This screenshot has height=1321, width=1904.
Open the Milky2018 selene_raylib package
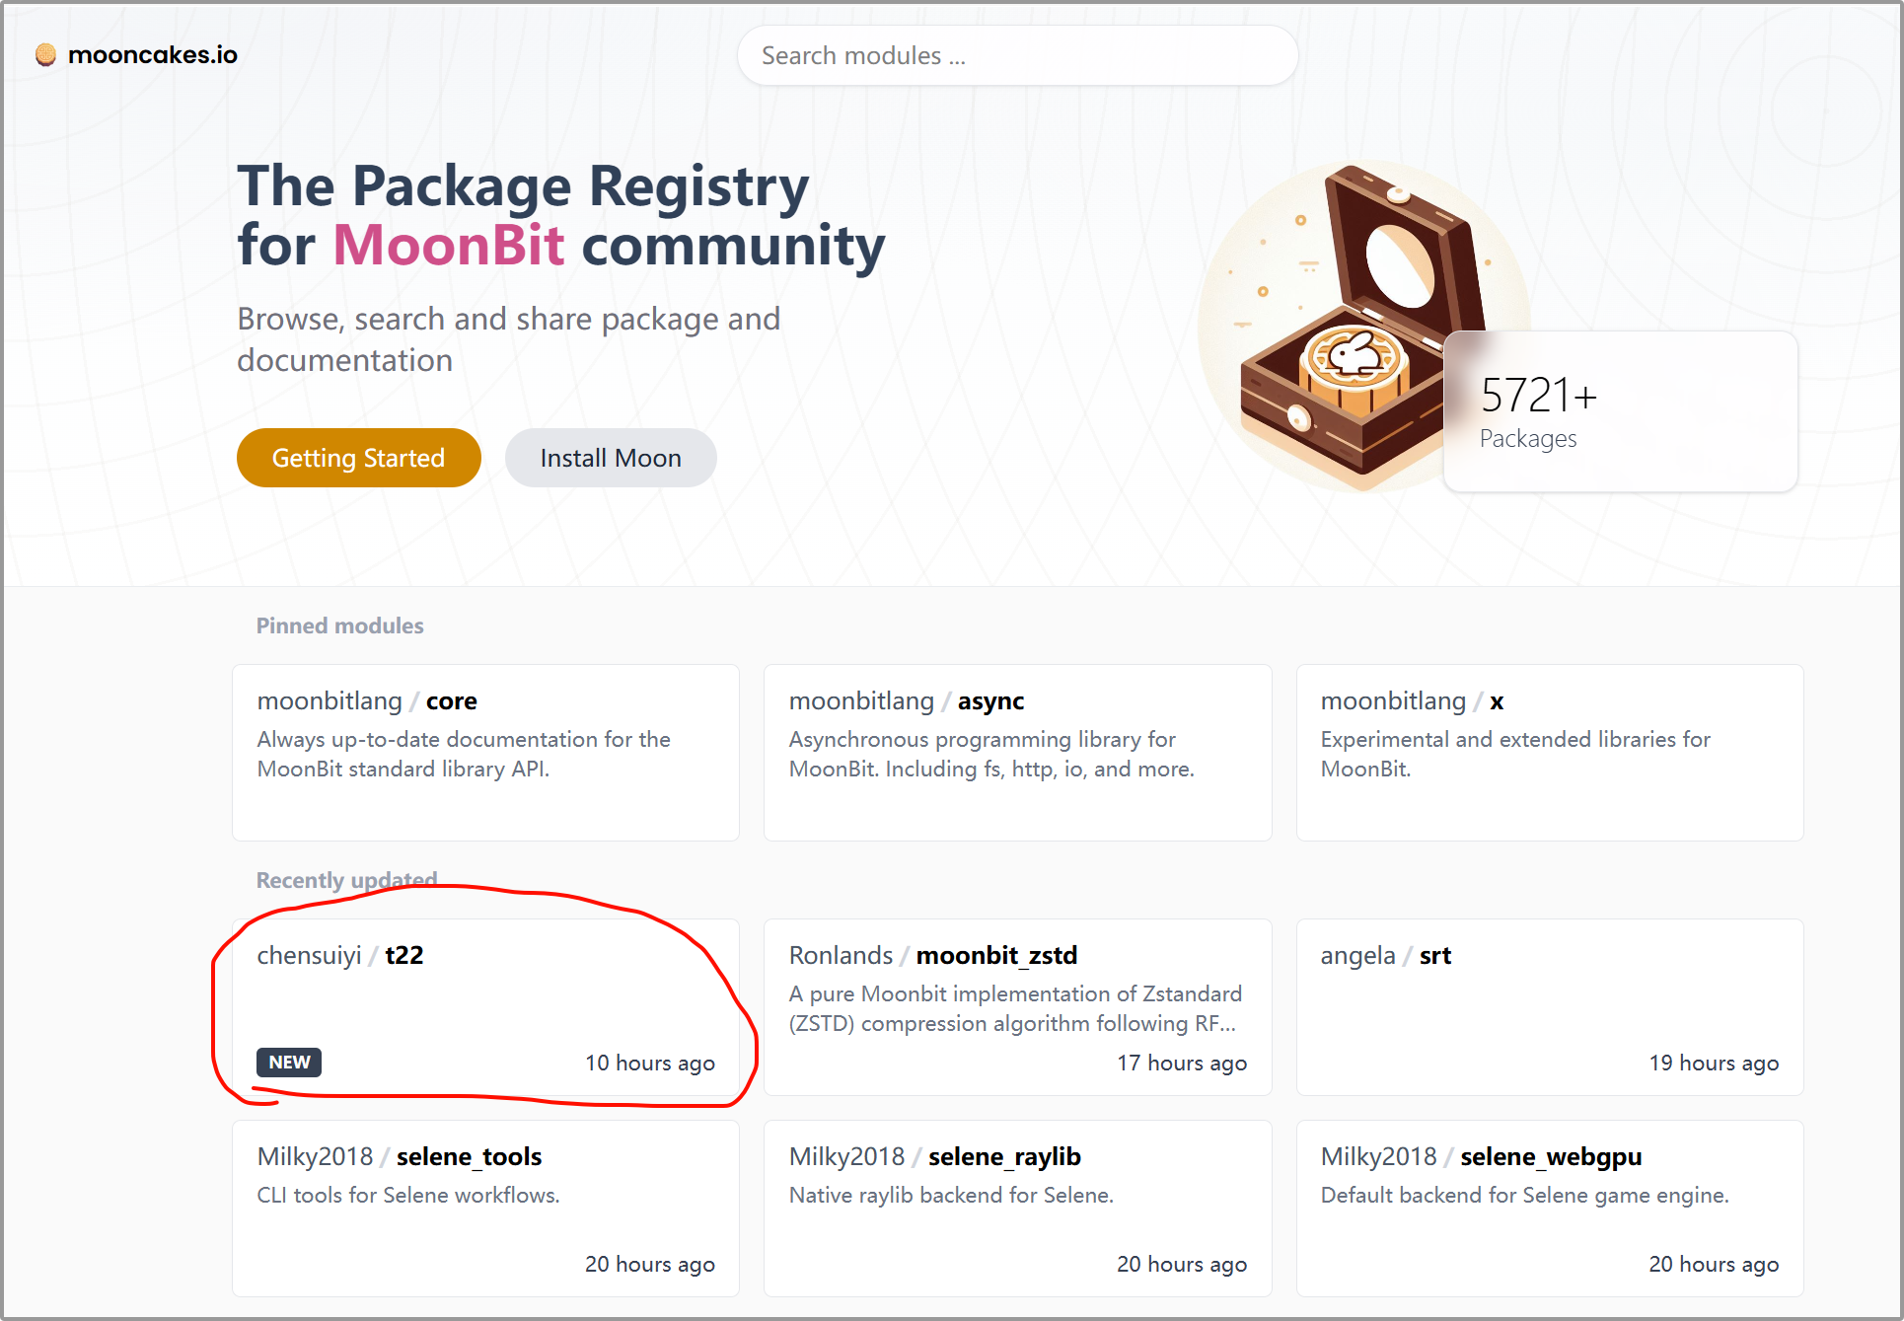1018,1209
